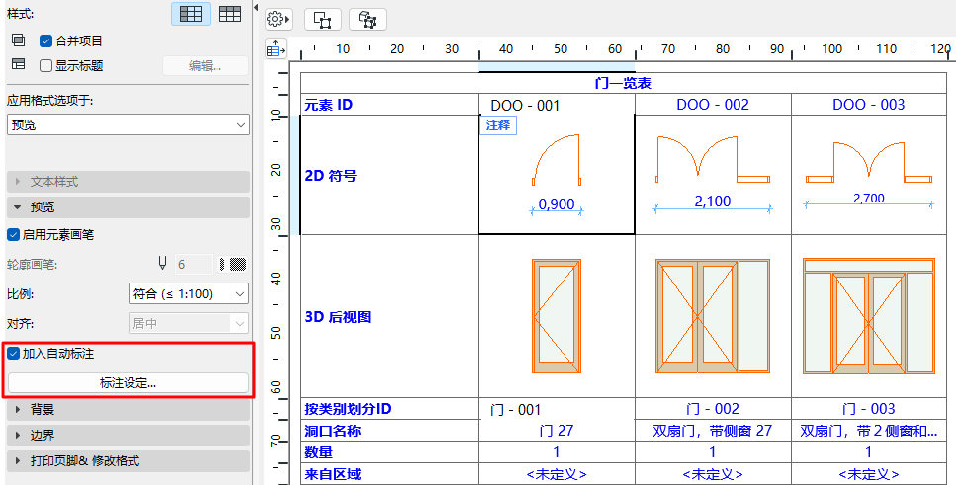Open the 应用格式选项于 dropdown showing 预览
956x485 pixels.
pyautogui.click(x=129, y=124)
